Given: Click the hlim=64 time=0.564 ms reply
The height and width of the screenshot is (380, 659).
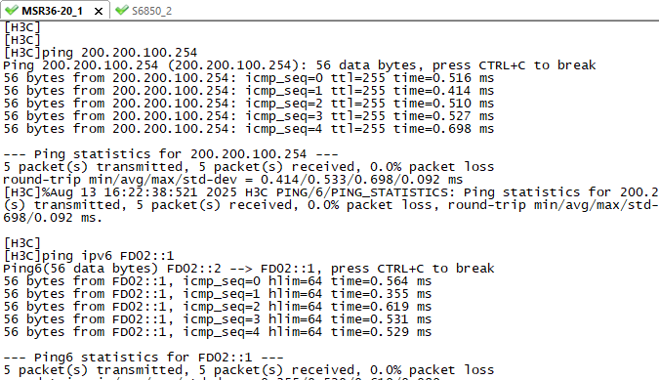Looking at the screenshot, I should 218,281.
